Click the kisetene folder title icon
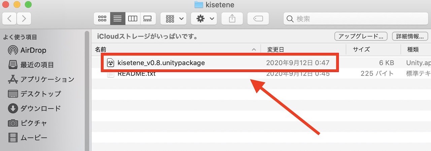Image resolution: width=431 pixels, height=151 pixels. (x=199, y=5)
